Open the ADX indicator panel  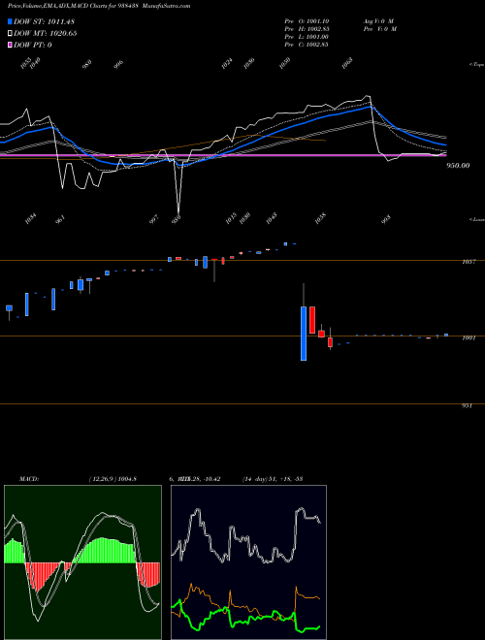point(248,562)
